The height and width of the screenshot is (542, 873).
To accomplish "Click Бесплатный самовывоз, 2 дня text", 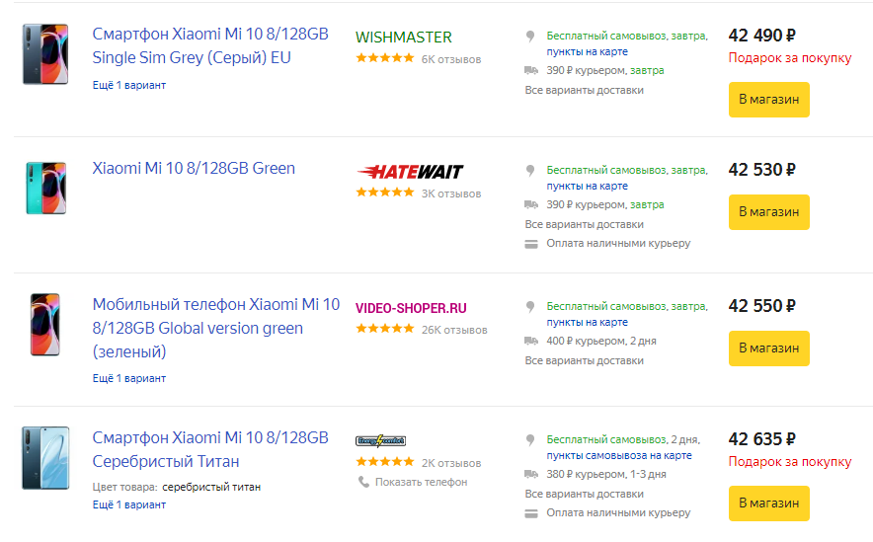I will pos(623,439).
